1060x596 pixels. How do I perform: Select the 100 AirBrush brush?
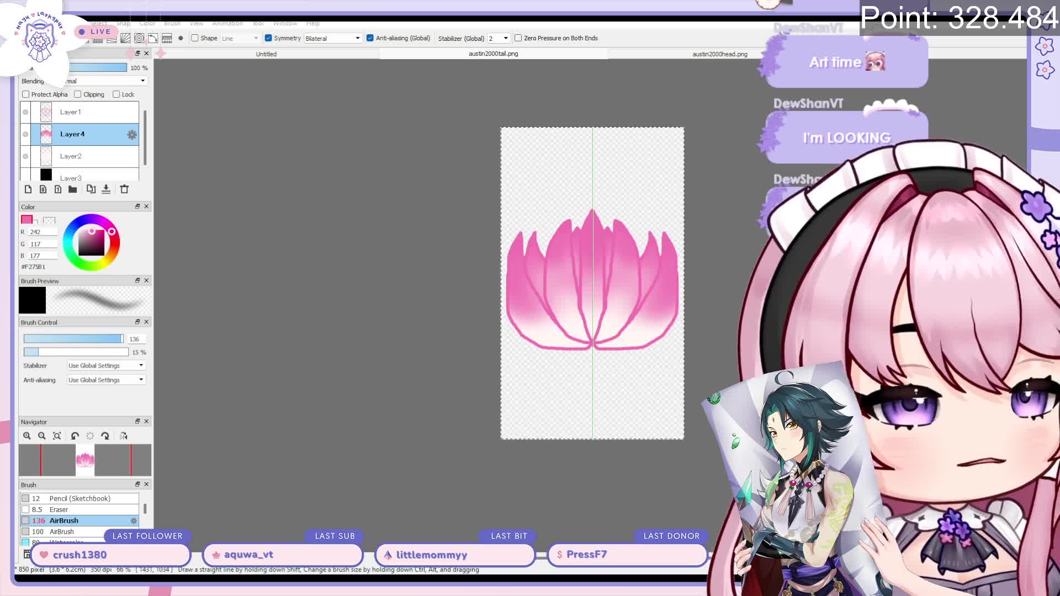point(79,531)
